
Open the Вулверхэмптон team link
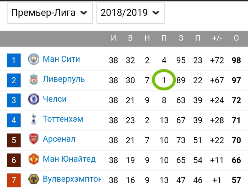point(72,179)
